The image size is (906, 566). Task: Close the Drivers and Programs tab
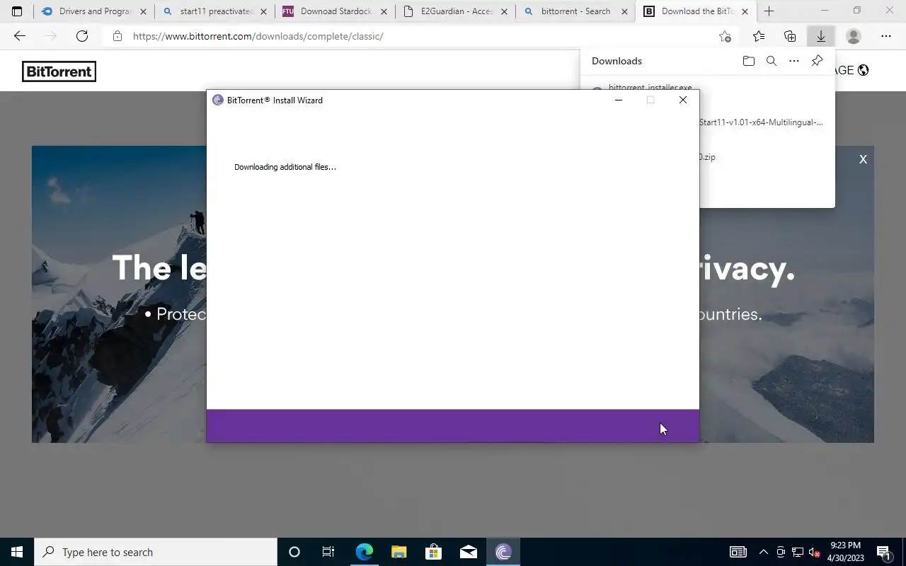143,11
